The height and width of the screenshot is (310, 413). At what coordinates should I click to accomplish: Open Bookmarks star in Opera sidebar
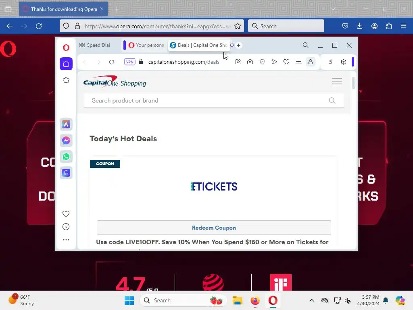(66, 80)
